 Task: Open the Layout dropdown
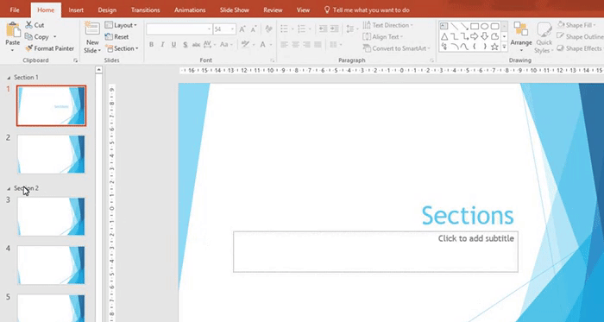point(121,25)
